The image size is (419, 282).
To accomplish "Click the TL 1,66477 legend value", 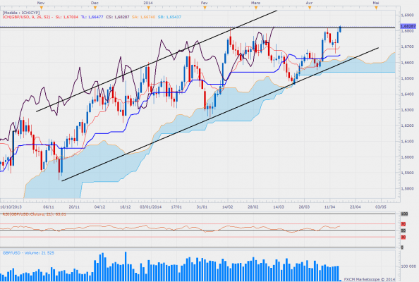I will 92,17.
